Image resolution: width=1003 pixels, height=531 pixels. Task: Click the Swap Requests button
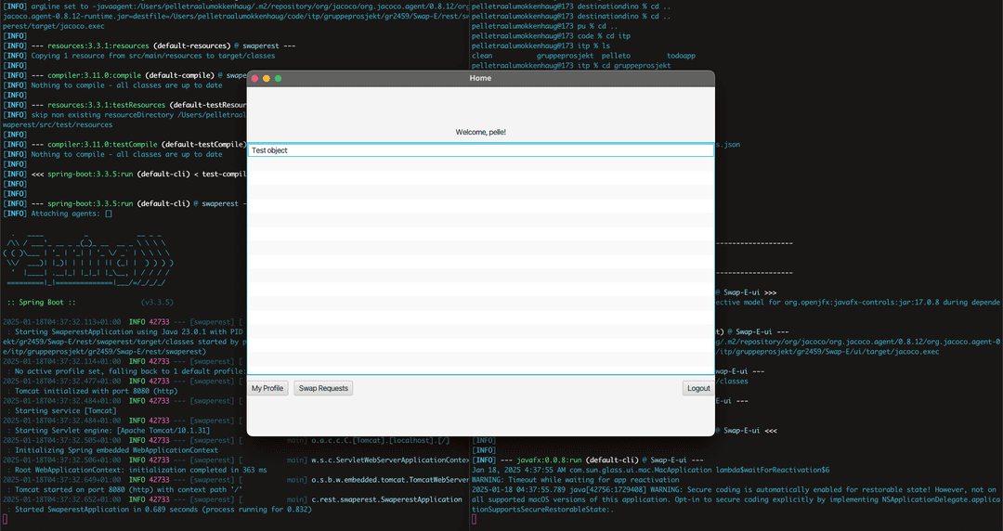point(323,388)
